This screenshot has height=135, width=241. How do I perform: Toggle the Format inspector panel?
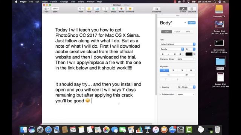tap(183, 9)
